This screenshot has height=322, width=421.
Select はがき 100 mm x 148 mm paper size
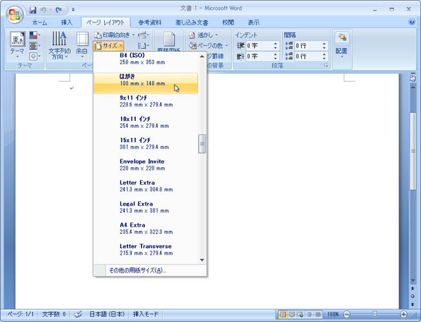pyautogui.click(x=146, y=80)
